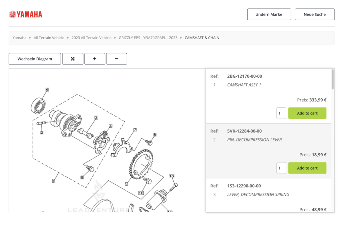The height and width of the screenshot is (234, 346).
Task: Click the fullscreen expand diagram icon
Action: [x=73, y=59]
